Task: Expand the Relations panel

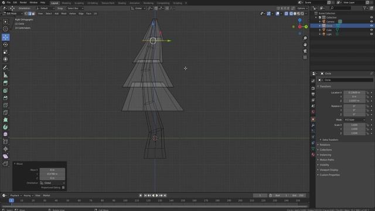Action: (x=325, y=145)
